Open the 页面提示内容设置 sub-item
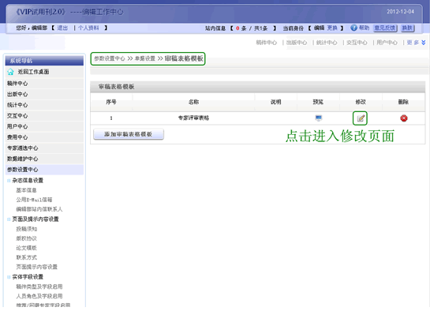This screenshot has height=311, width=430. pos(37,267)
